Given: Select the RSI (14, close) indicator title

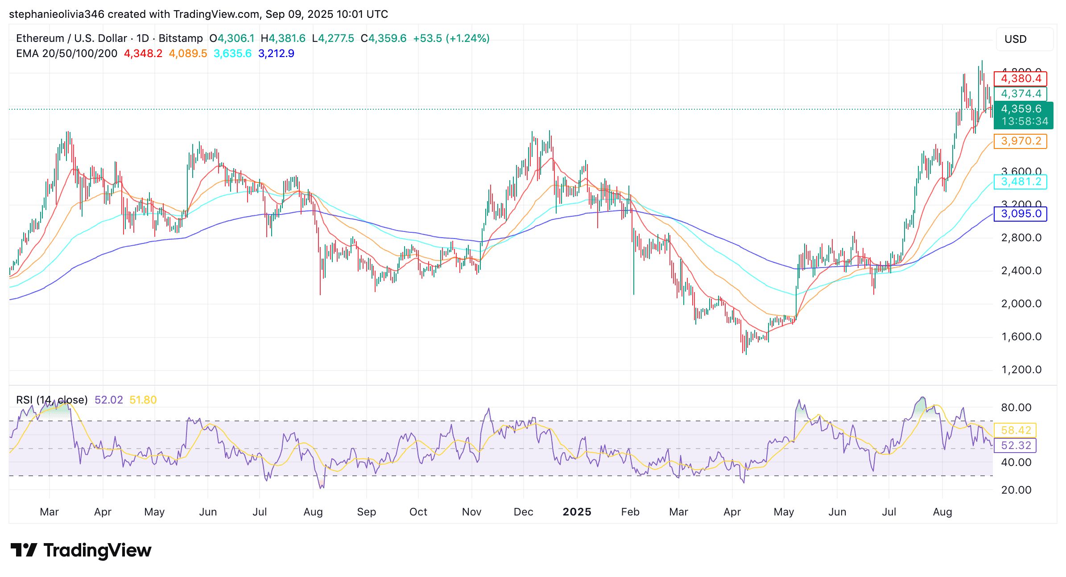Looking at the screenshot, I should coord(51,400).
